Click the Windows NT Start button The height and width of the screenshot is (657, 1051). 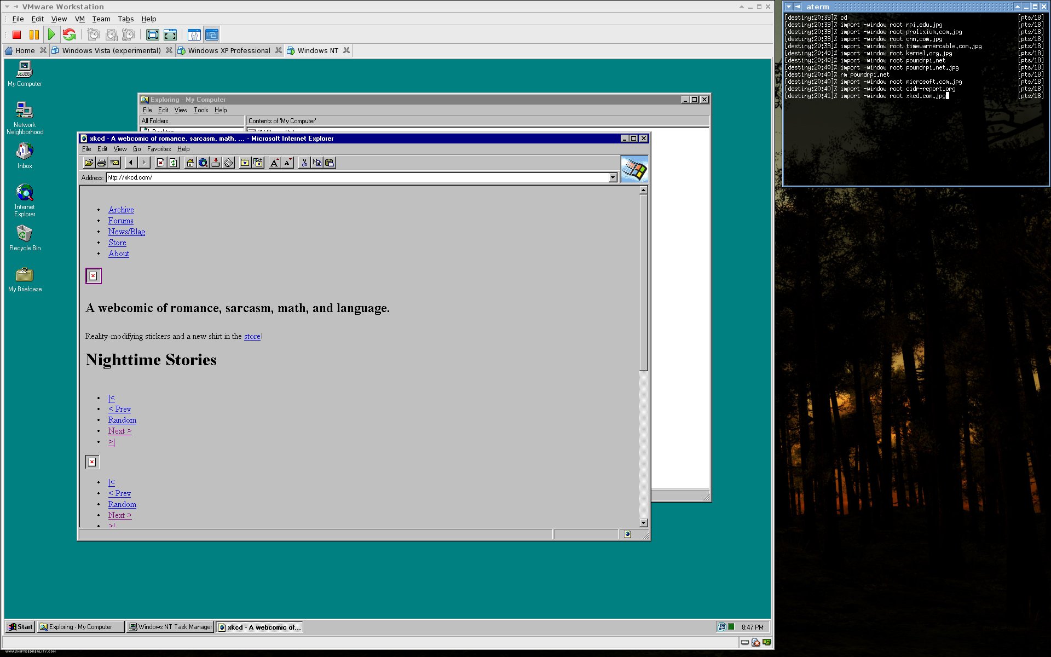coord(20,627)
